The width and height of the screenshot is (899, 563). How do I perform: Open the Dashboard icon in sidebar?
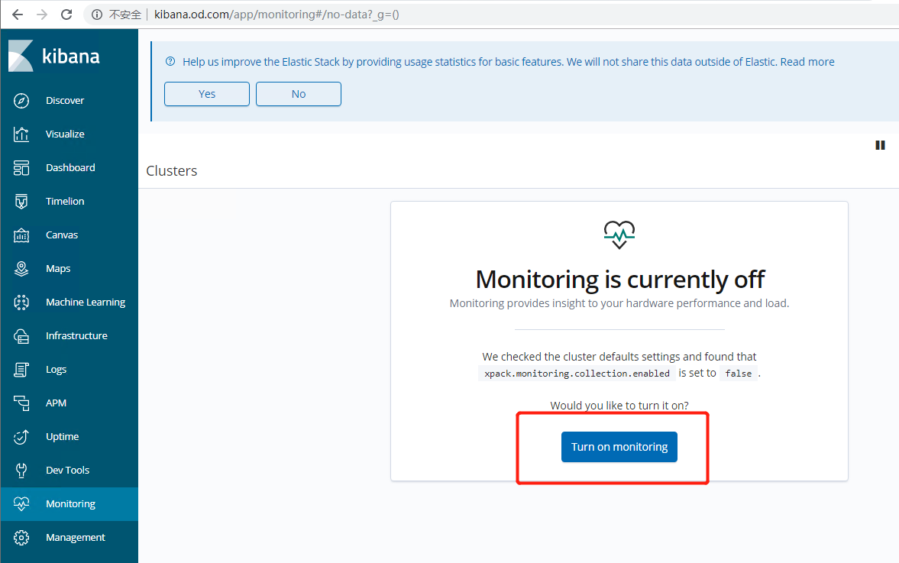point(21,168)
